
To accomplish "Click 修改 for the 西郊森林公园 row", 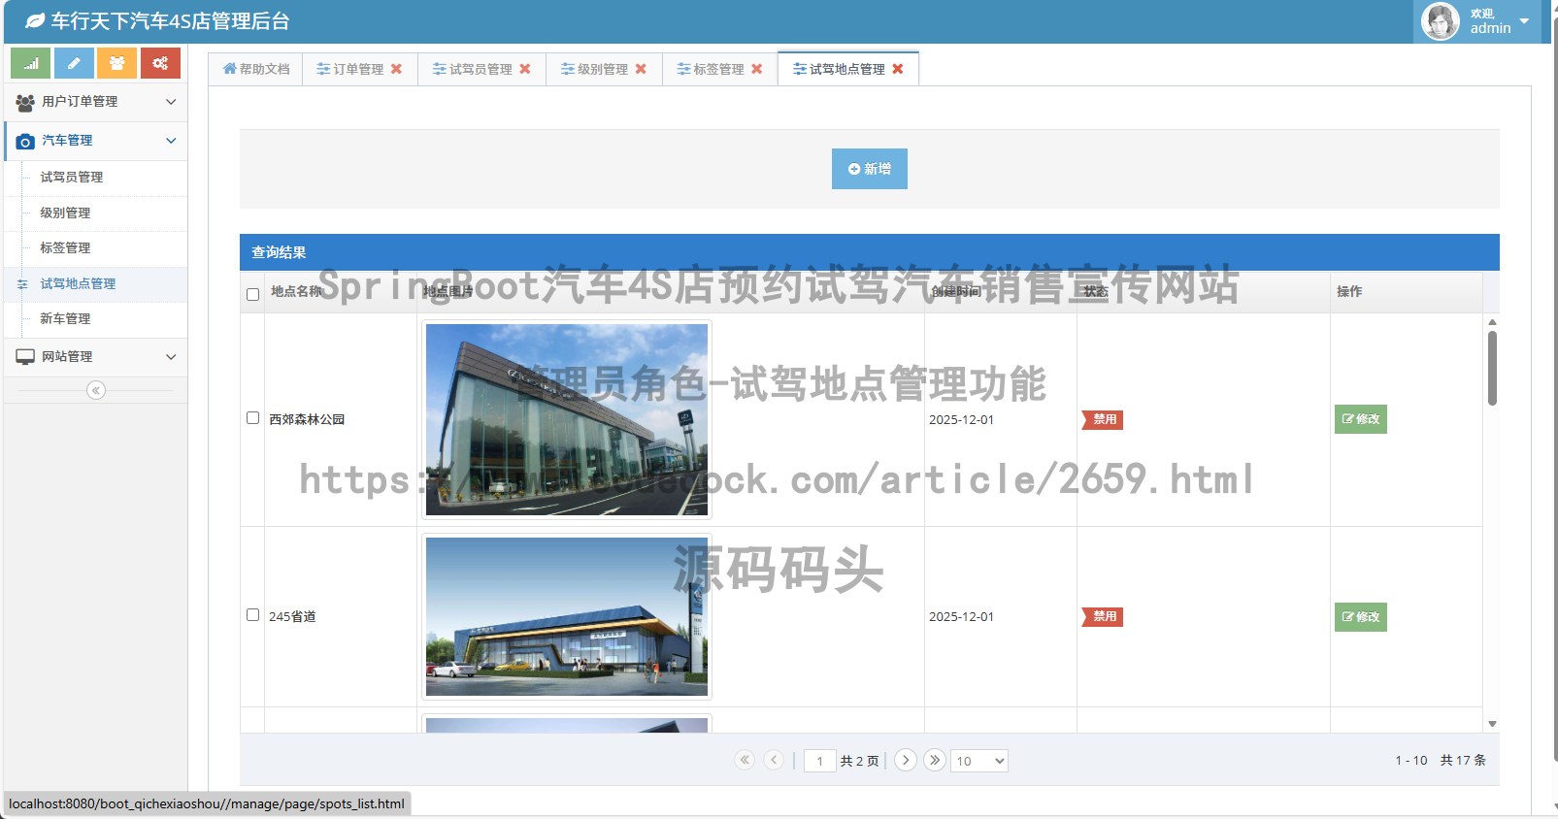I will (x=1360, y=419).
